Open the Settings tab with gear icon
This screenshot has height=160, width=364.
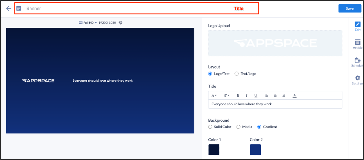[x=357, y=80]
